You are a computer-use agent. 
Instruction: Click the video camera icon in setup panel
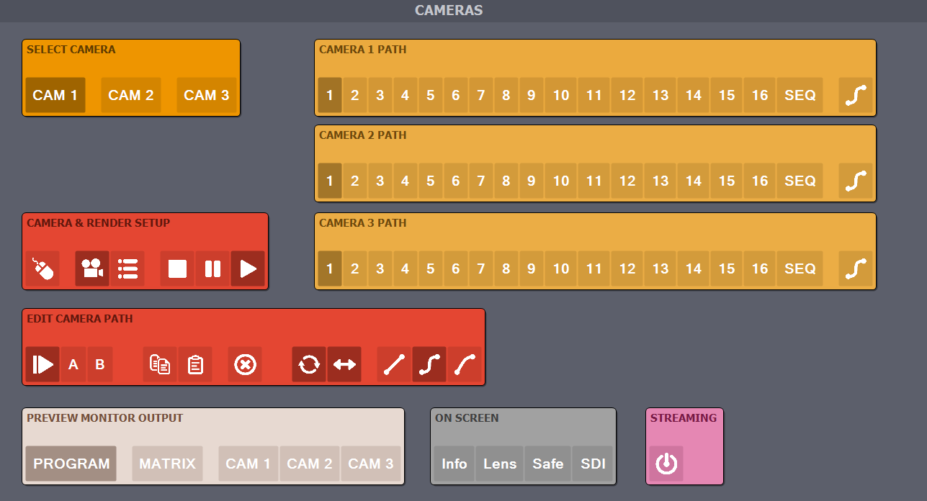tap(92, 269)
